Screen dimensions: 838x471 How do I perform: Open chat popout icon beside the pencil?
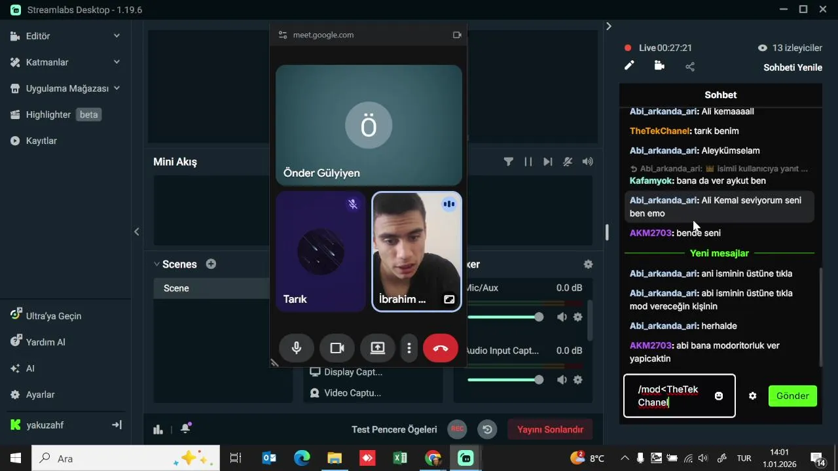659,65
